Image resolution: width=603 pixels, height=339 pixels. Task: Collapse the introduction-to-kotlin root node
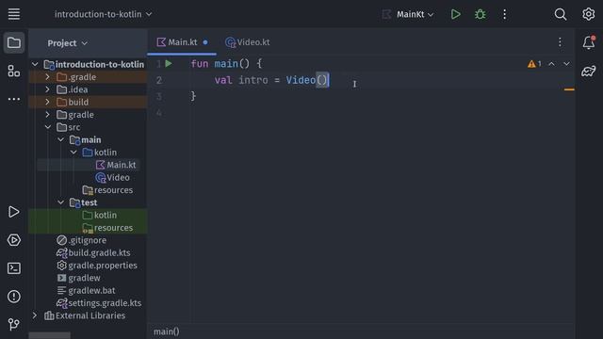35,64
